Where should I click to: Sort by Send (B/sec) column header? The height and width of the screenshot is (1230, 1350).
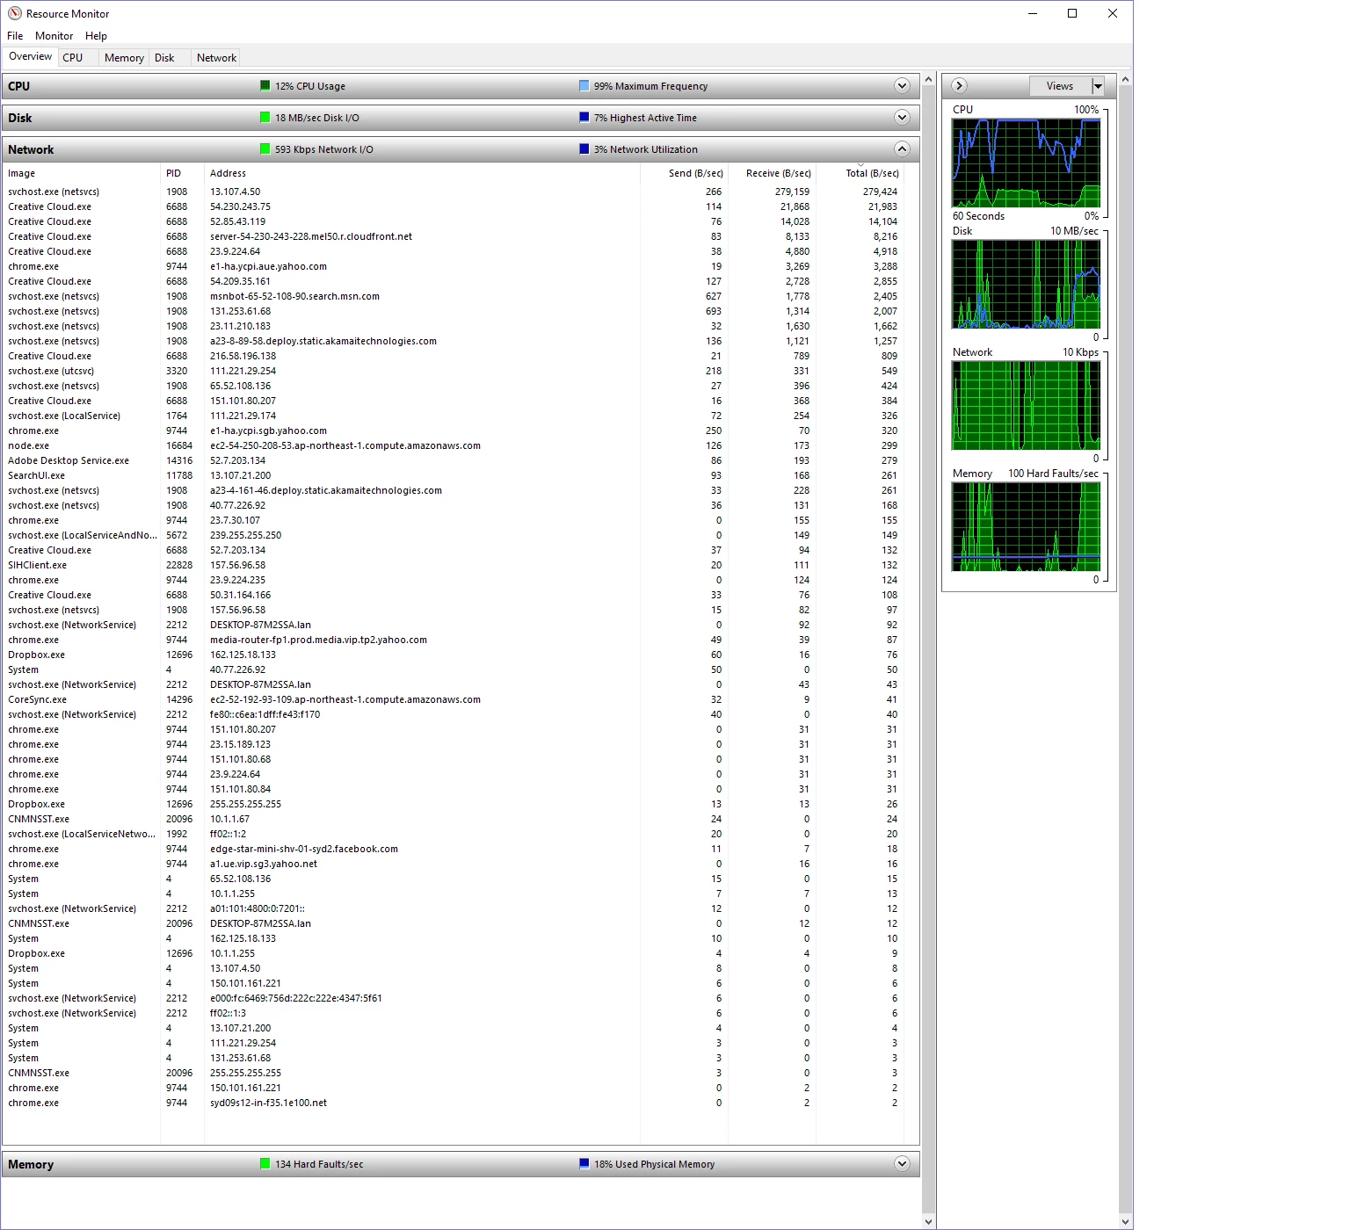pyautogui.click(x=684, y=173)
